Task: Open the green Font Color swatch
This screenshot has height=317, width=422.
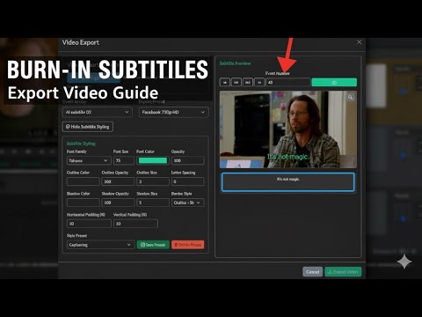Action: click(x=153, y=160)
